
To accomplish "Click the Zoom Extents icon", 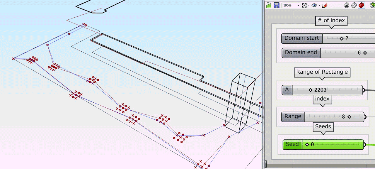I will [x=304, y=5].
